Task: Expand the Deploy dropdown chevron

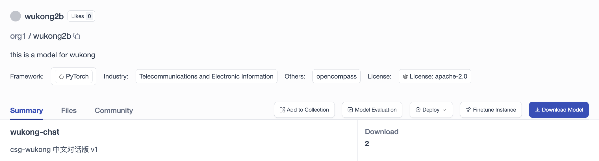Action: [444, 110]
